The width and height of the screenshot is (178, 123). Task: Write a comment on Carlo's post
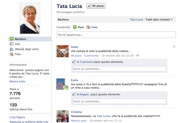119,101
